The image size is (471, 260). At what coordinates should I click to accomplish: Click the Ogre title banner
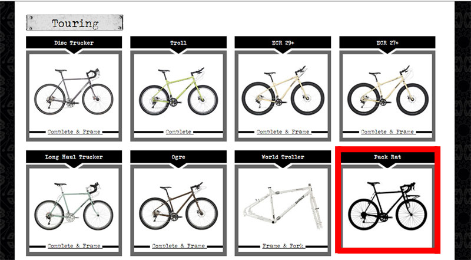(x=178, y=157)
